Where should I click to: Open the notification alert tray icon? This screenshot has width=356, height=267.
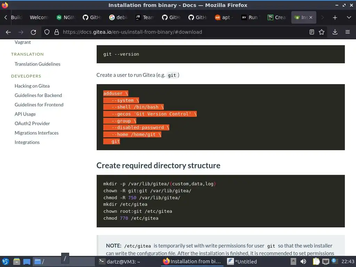[x=334, y=261]
